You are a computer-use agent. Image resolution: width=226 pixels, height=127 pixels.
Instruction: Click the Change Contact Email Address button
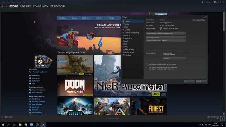(x=166, y=41)
